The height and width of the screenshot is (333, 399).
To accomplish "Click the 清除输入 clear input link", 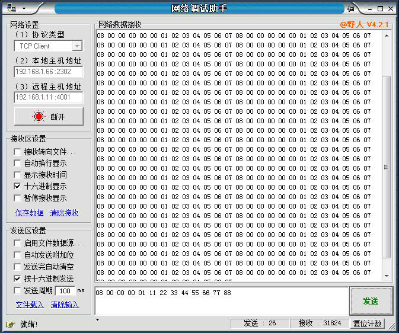I will (x=65, y=305).
